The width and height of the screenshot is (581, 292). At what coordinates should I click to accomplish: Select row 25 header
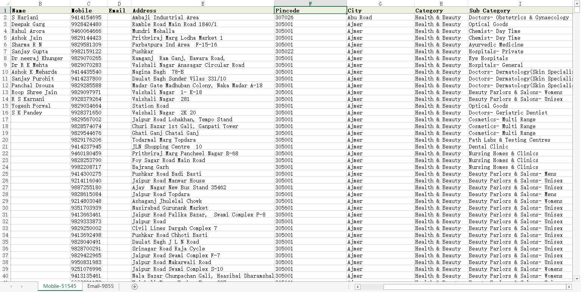(x=5, y=174)
